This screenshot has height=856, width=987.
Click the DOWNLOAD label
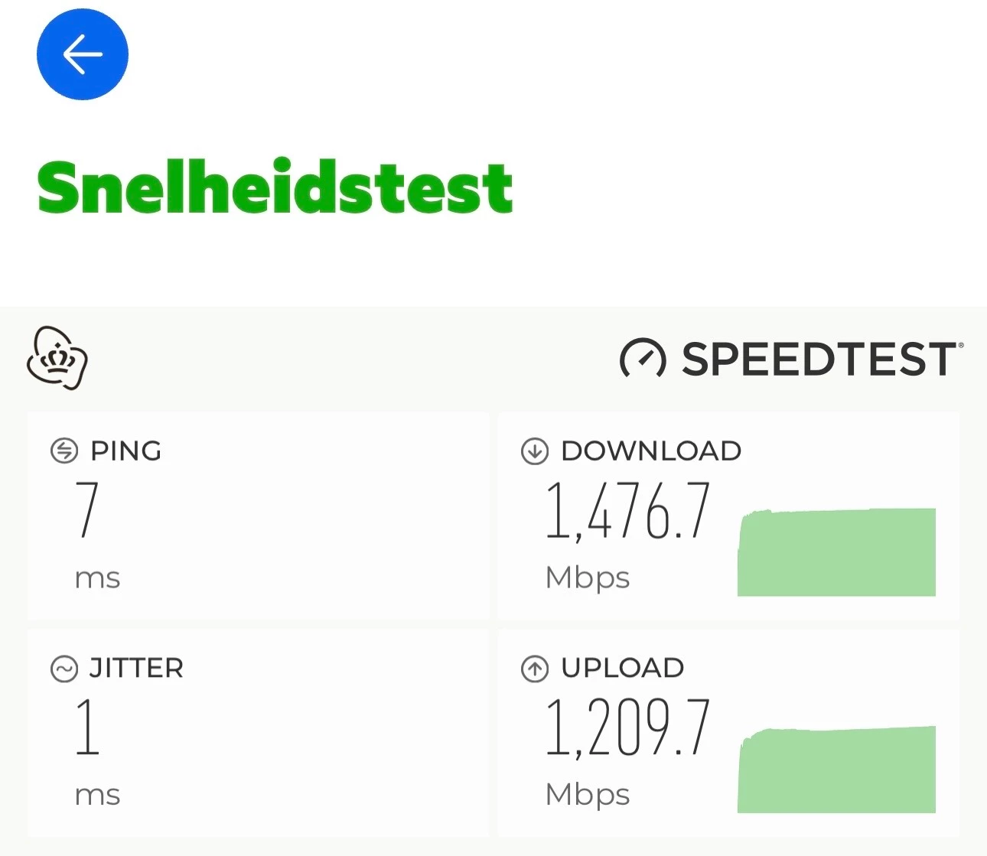651,451
